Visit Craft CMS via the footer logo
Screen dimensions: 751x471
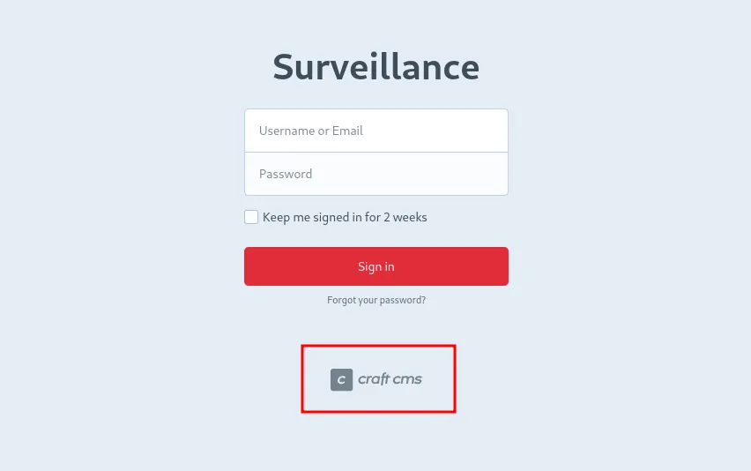tap(376, 379)
